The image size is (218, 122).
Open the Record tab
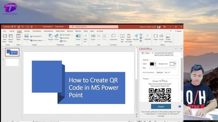click(70, 31)
